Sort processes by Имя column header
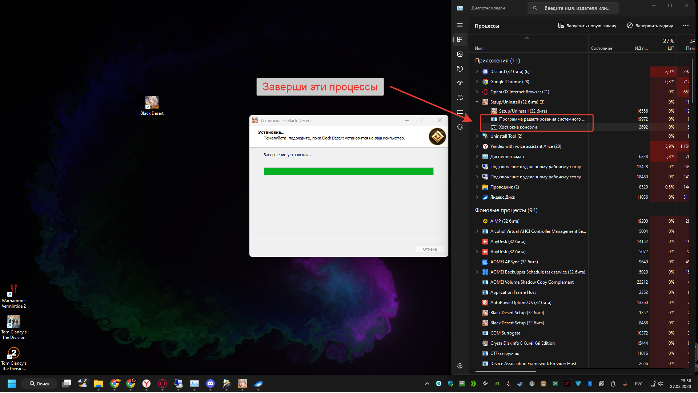Image resolution: width=698 pixels, height=393 pixels. 529,44
